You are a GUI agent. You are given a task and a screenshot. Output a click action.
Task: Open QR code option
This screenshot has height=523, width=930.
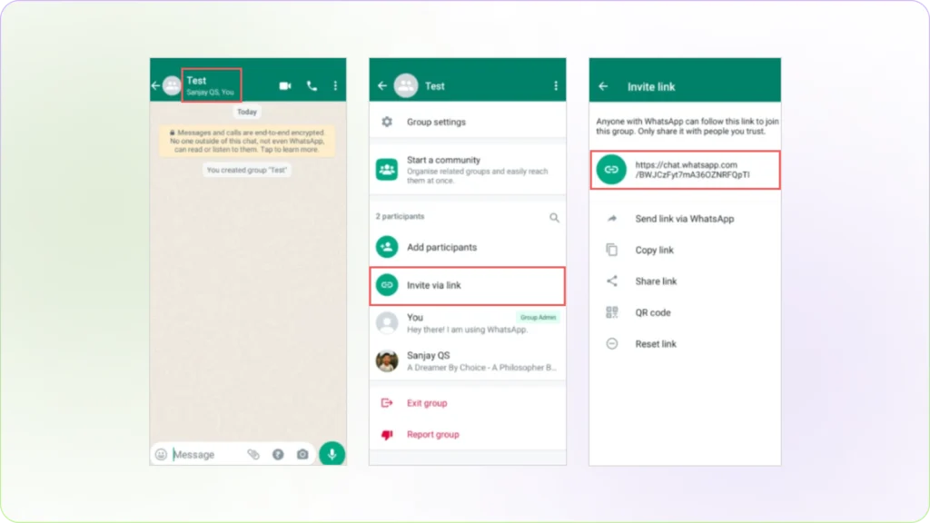(x=685, y=312)
